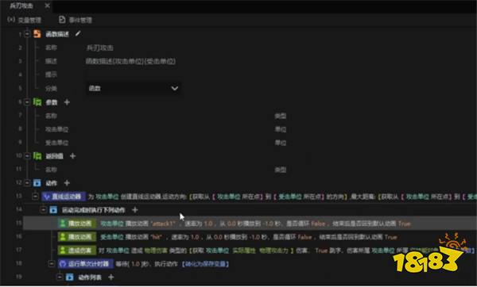Select the 运行单次计时器 action tag
The height and width of the screenshot is (287, 477).
[x=86, y=264]
